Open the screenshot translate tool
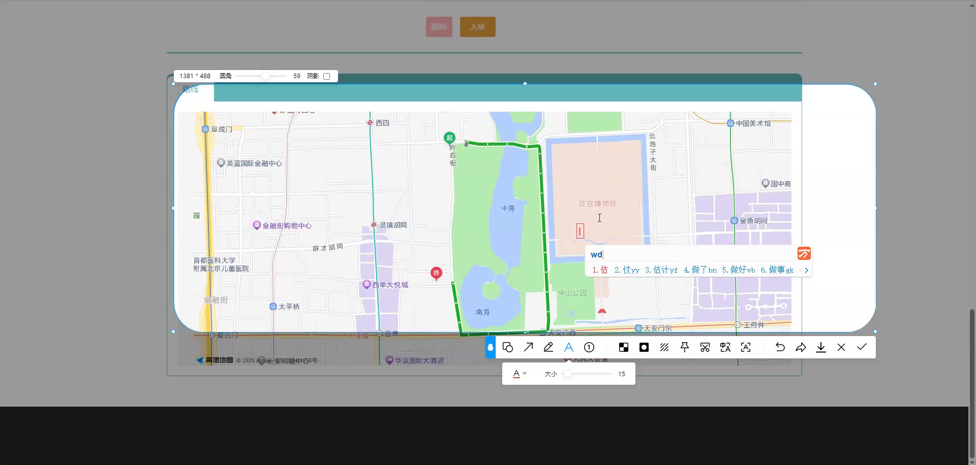The height and width of the screenshot is (465, 976). pyautogui.click(x=725, y=347)
